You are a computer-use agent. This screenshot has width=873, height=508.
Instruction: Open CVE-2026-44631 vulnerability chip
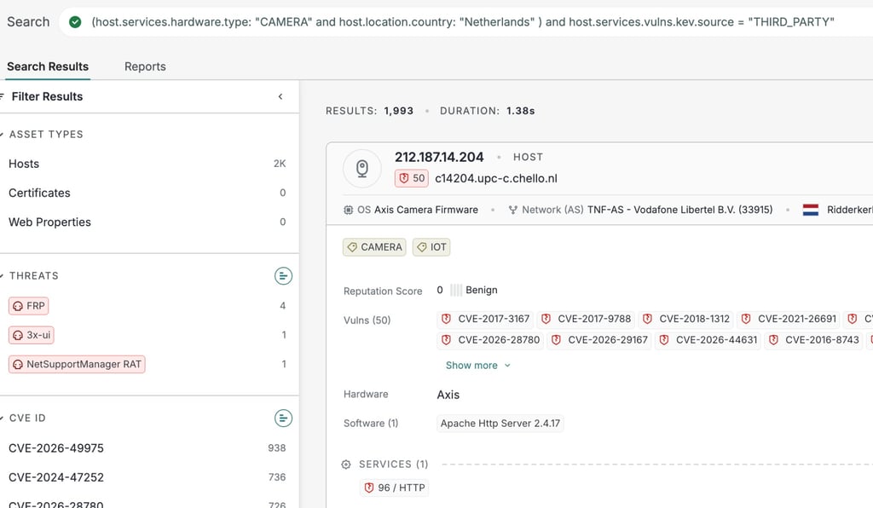tap(708, 340)
